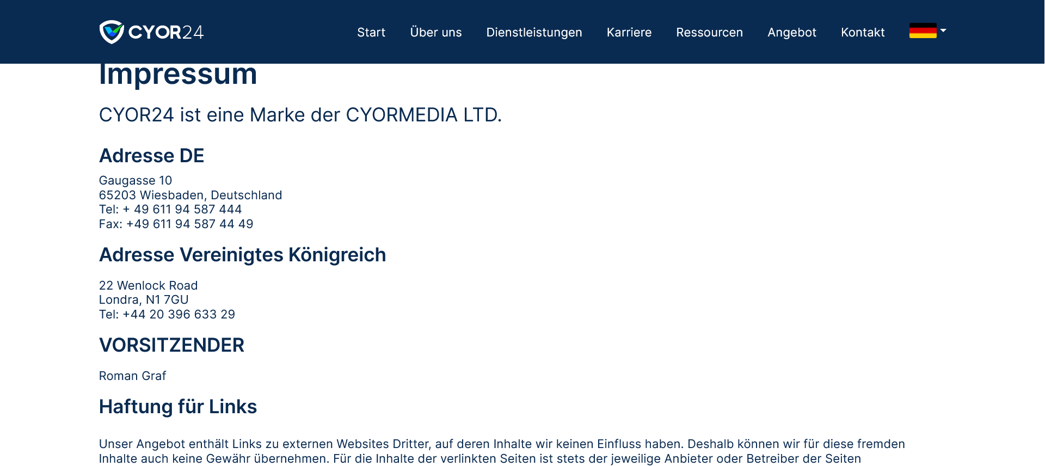Select Karriere in the top navigation
This screenshot has width=1045, height=466.
pyautogui.click(x=629, y=33)
